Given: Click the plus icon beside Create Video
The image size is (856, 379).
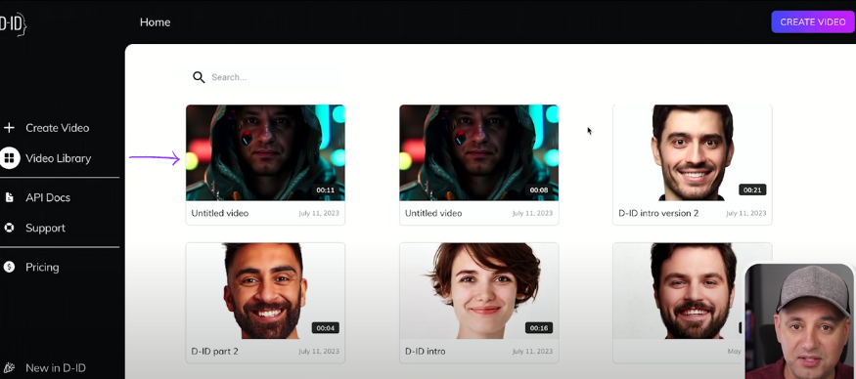Looking at the screenshot, I should (x=9, y=128).
